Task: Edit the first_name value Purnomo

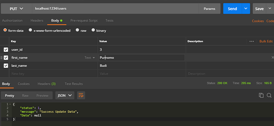Action: tap(142, 58)
